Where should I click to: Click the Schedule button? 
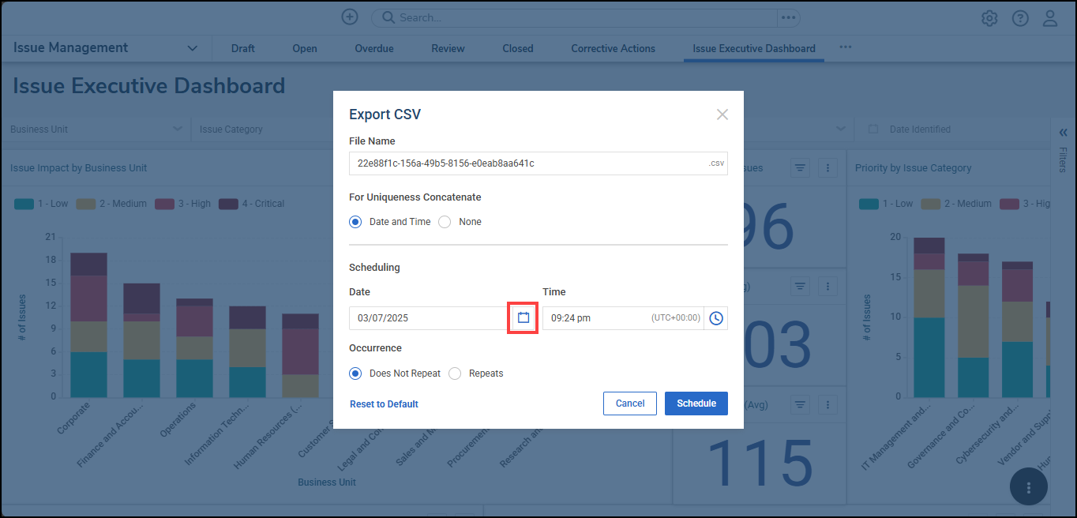[696, 404]
